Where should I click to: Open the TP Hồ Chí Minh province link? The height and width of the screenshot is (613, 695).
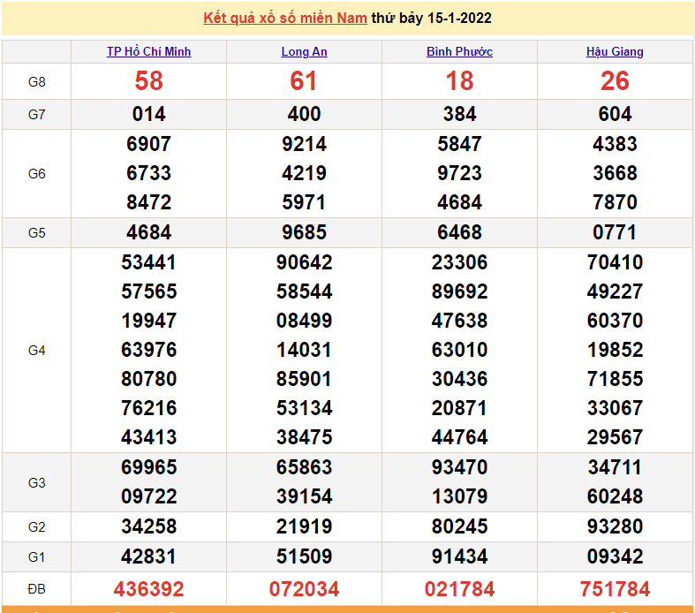[x=148, y=51]
